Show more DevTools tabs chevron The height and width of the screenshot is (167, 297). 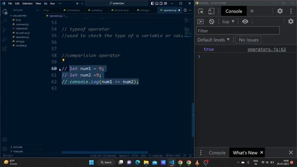(252, 11)
